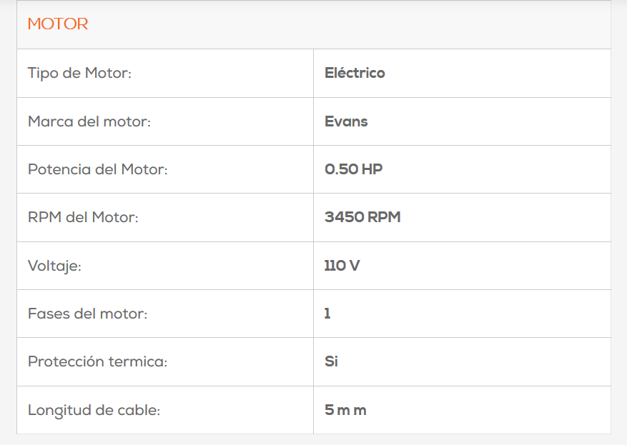Select the "Eléctrico" motor type value
Image resolution: width=627 pixels, height=445 pixels.
pyautogui.click(x=355, y=73)
